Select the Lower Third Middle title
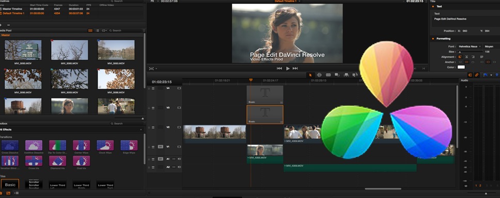Viewport: 500px width, 198px height. (x=81, y=184)
